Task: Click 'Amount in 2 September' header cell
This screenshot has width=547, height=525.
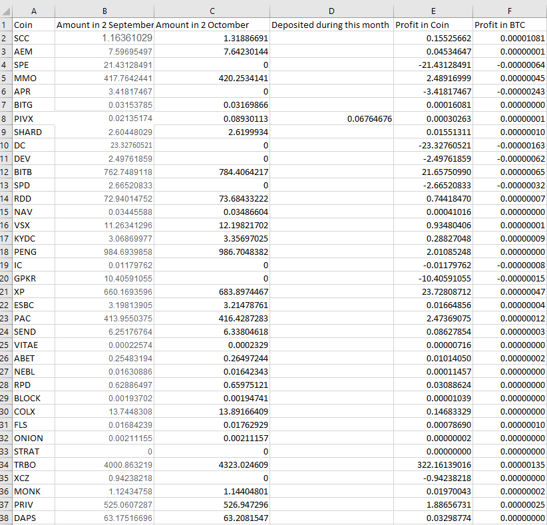Action: [x=104, y=25]
